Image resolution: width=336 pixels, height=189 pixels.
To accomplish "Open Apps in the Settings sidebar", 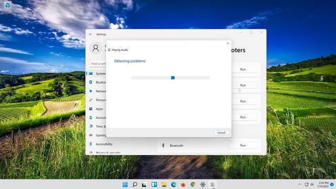I will point(97,109).
